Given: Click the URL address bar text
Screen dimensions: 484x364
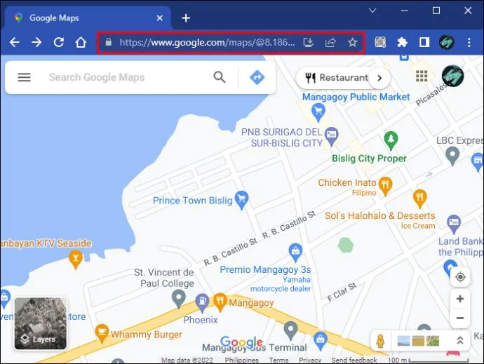Looking at the screenshot, I should pyautogui.click(x=207, y=42).
